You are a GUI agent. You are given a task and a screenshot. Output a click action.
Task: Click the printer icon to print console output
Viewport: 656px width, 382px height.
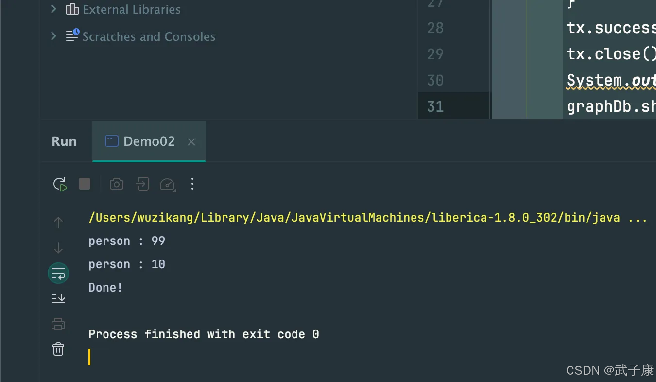point(58,324)
